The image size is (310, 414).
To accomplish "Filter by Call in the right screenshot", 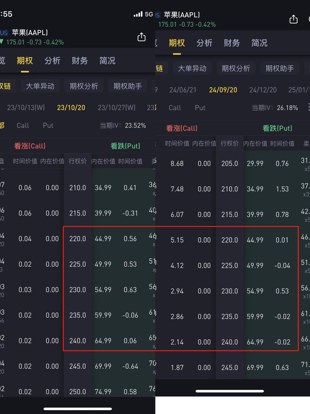I will (x=175, y=108).
